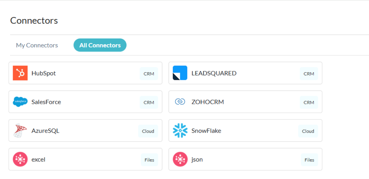Click the CRM tag on LEADSQUARED

pyautogui.click(x=309, y=74)
